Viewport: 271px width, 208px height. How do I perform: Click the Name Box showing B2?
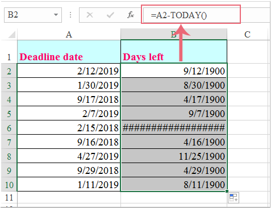[33, 15]
